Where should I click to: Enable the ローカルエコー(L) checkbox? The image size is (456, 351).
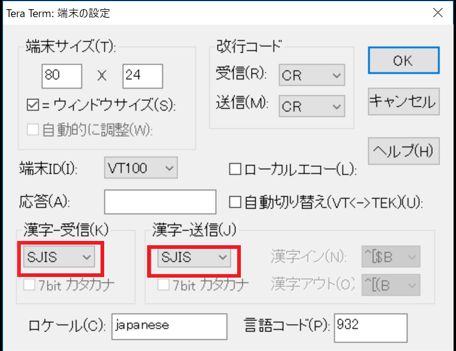coord(234,169)
